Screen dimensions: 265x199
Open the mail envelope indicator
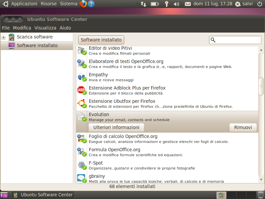[x=187, y=4]
